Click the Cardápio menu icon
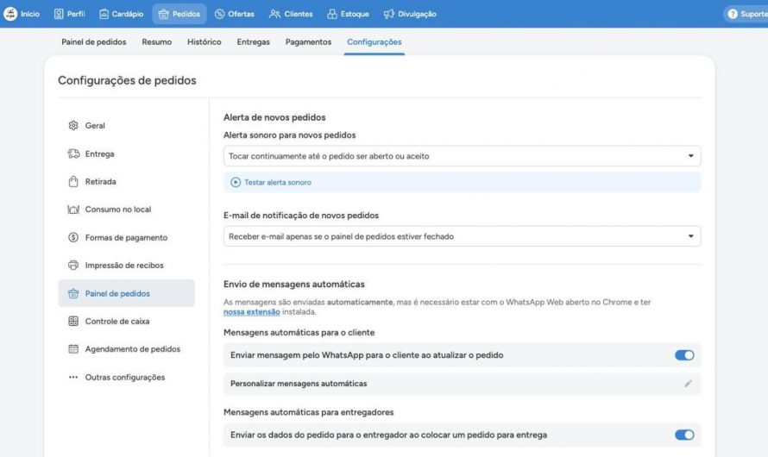768x457 pixels. 104,14
